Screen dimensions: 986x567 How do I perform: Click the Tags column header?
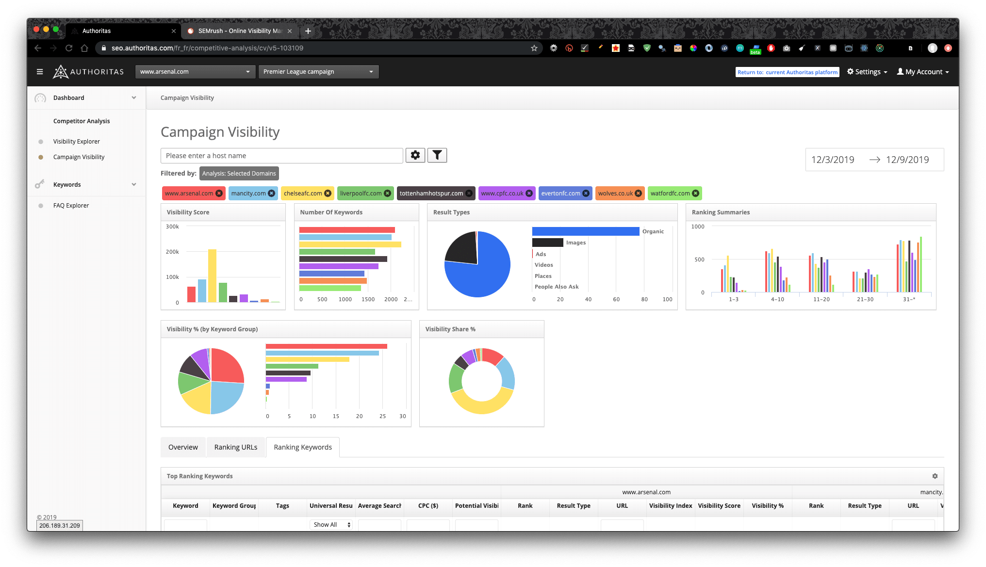(x=282, y=506)
